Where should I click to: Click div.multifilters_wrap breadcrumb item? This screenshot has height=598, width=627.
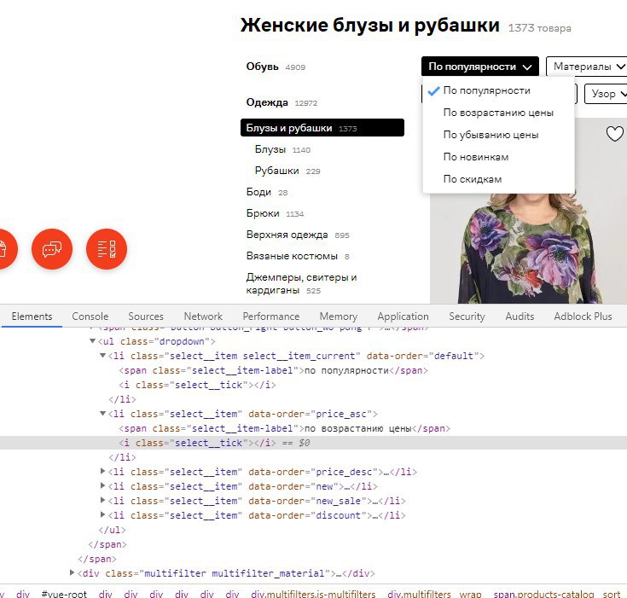pyautogui.click(x=434, y=594)
